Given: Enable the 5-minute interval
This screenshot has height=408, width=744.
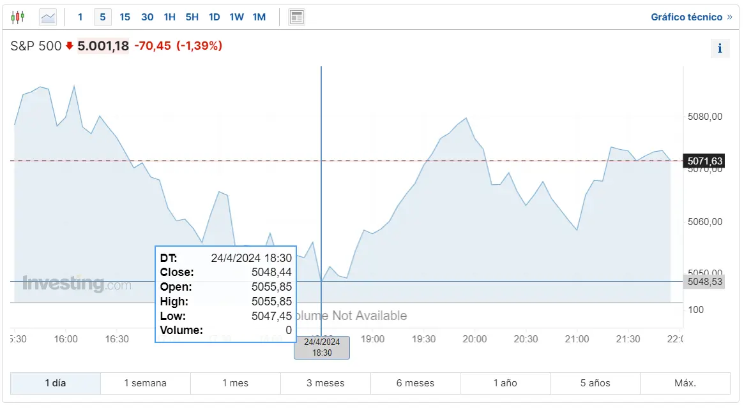Looking at the screenshot, I should point(102,17).
